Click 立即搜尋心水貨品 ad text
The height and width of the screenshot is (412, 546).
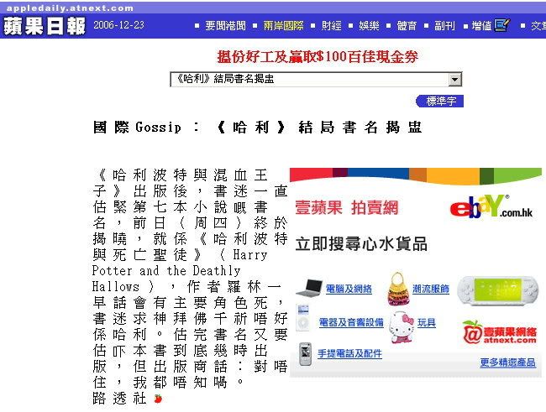coord(361,244)
